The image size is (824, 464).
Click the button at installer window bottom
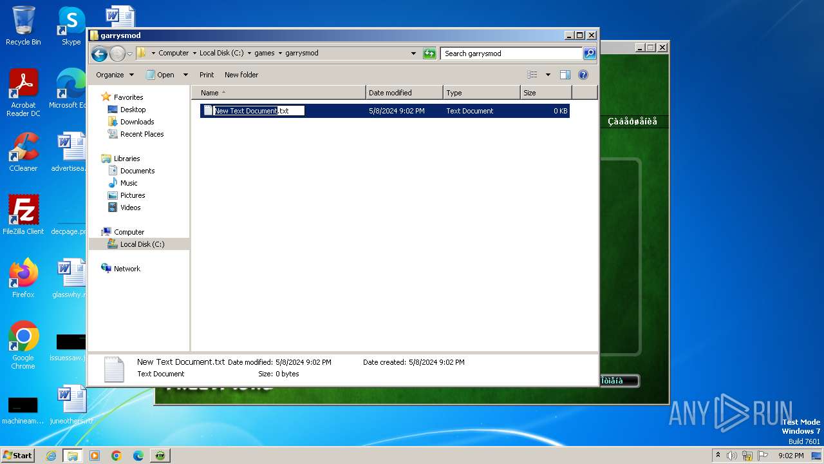pos(619,381)
